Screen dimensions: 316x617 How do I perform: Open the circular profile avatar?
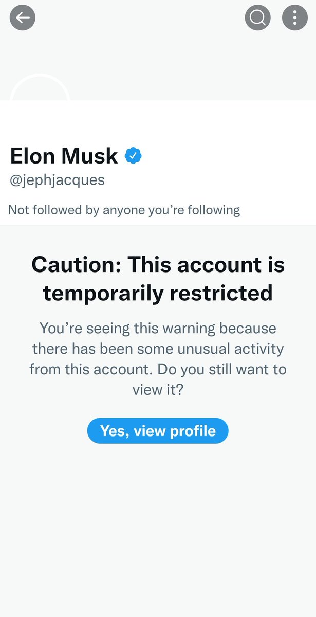40,87
